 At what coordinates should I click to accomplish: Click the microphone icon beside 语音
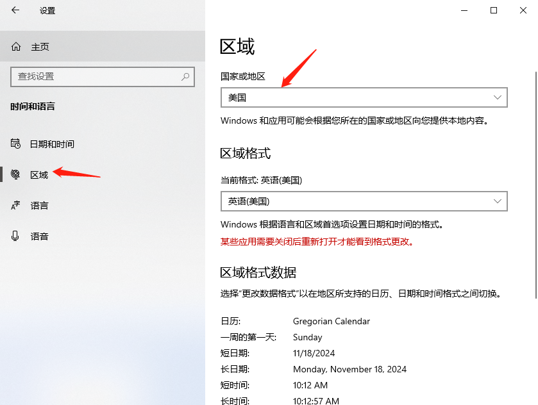click(x=14, y=236)
